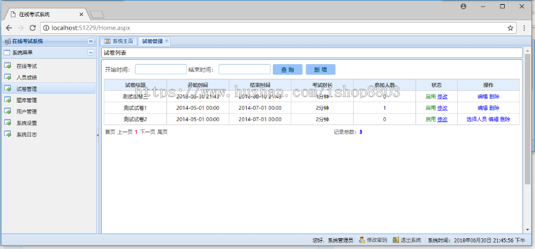Viewport: 535px width, 249px height.
Task: Click 删除 for 测试试卷2
Action: tap(505, 119)
